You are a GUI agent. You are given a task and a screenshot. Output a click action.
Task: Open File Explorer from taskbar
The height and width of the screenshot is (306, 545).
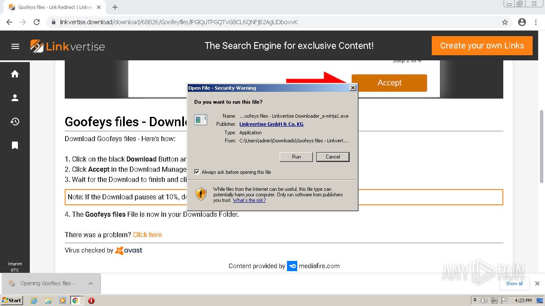point(48,300)
